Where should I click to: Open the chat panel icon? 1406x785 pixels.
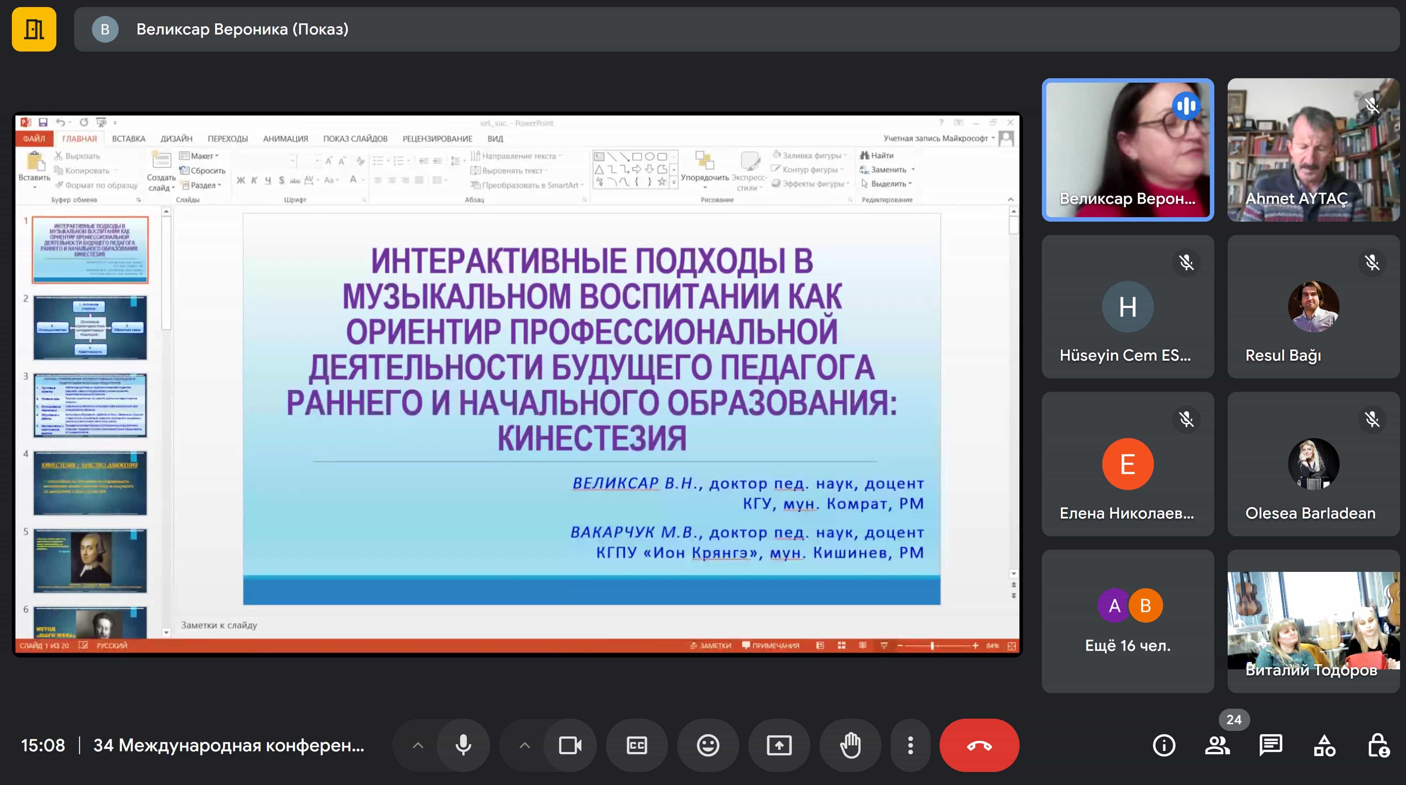point(1271,745)
